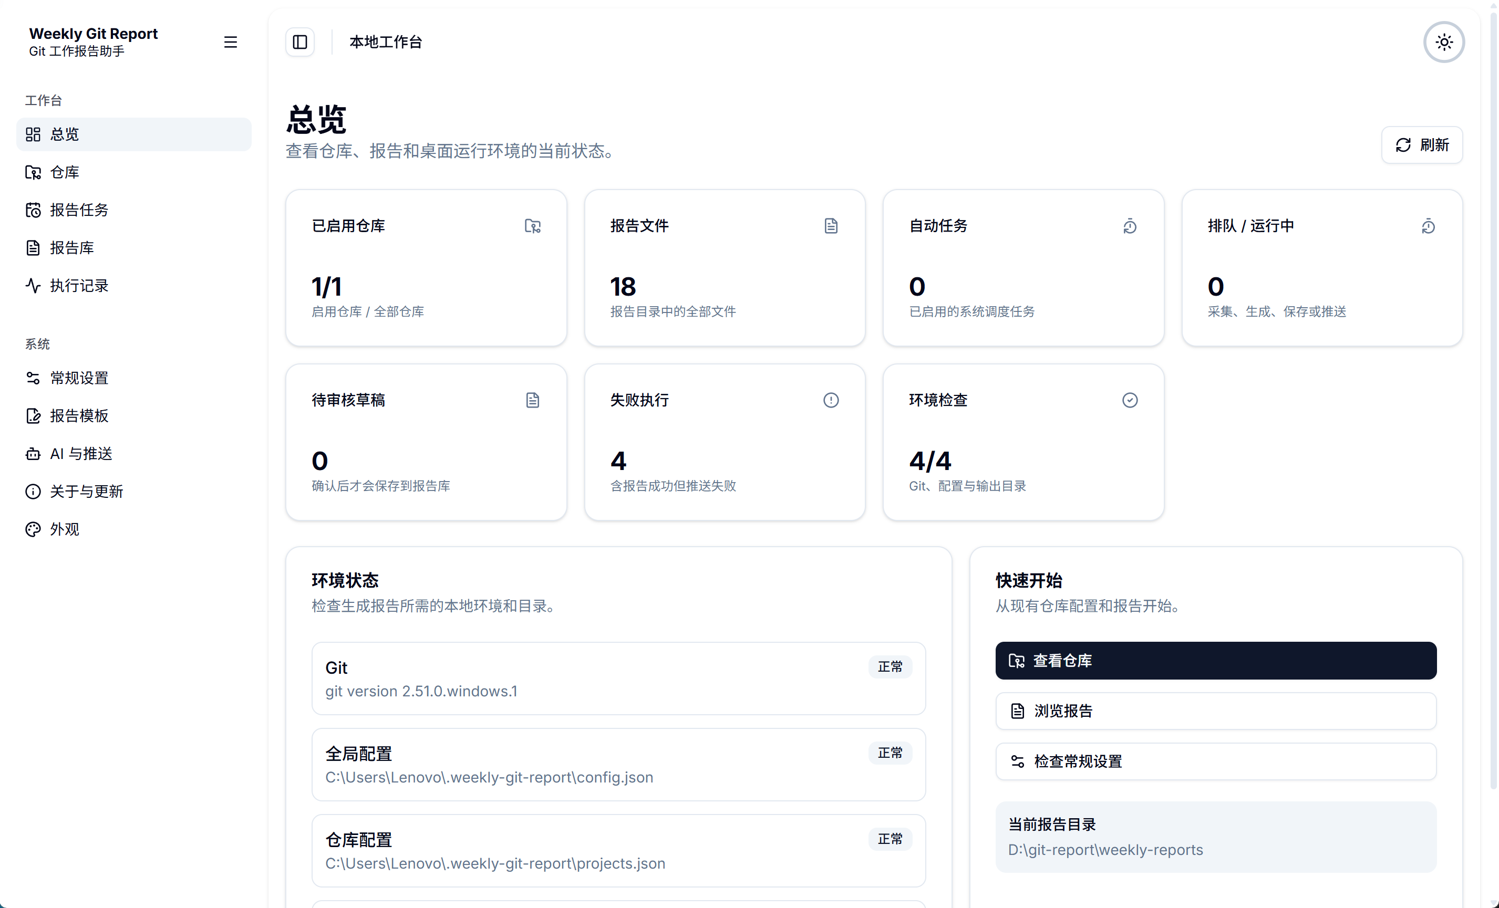Click the 查看仓库 button
This screenshot has height=908, width=1499.
click(x=1215, y=661)
